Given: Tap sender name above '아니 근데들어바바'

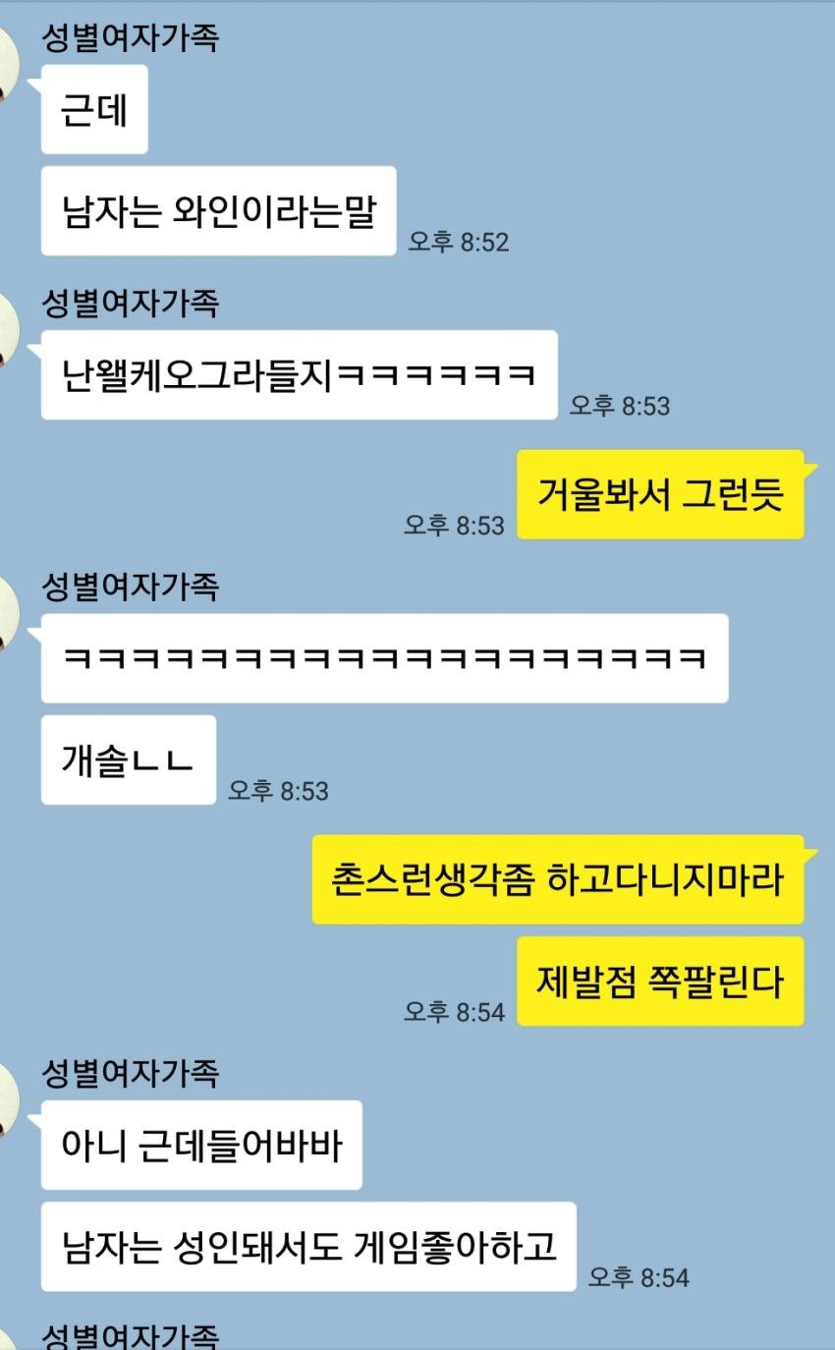Looking at the screenshot, I should (130, 1073).
